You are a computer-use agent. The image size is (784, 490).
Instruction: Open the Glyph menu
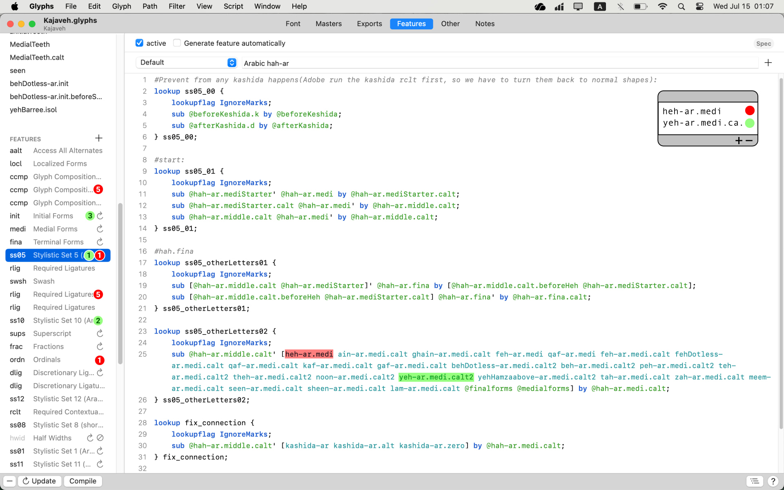[122, 7]
